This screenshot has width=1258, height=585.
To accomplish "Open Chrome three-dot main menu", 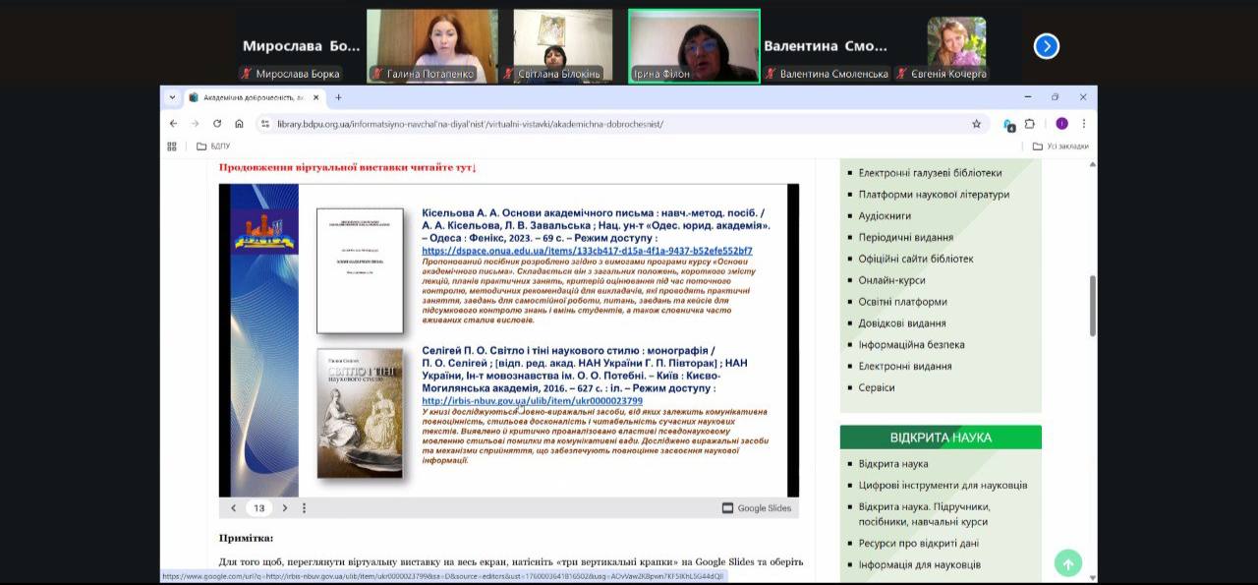I will click(1084, 124).
